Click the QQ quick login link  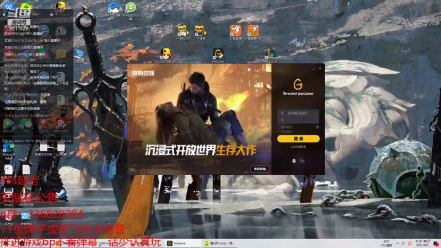tap(298, 147)
